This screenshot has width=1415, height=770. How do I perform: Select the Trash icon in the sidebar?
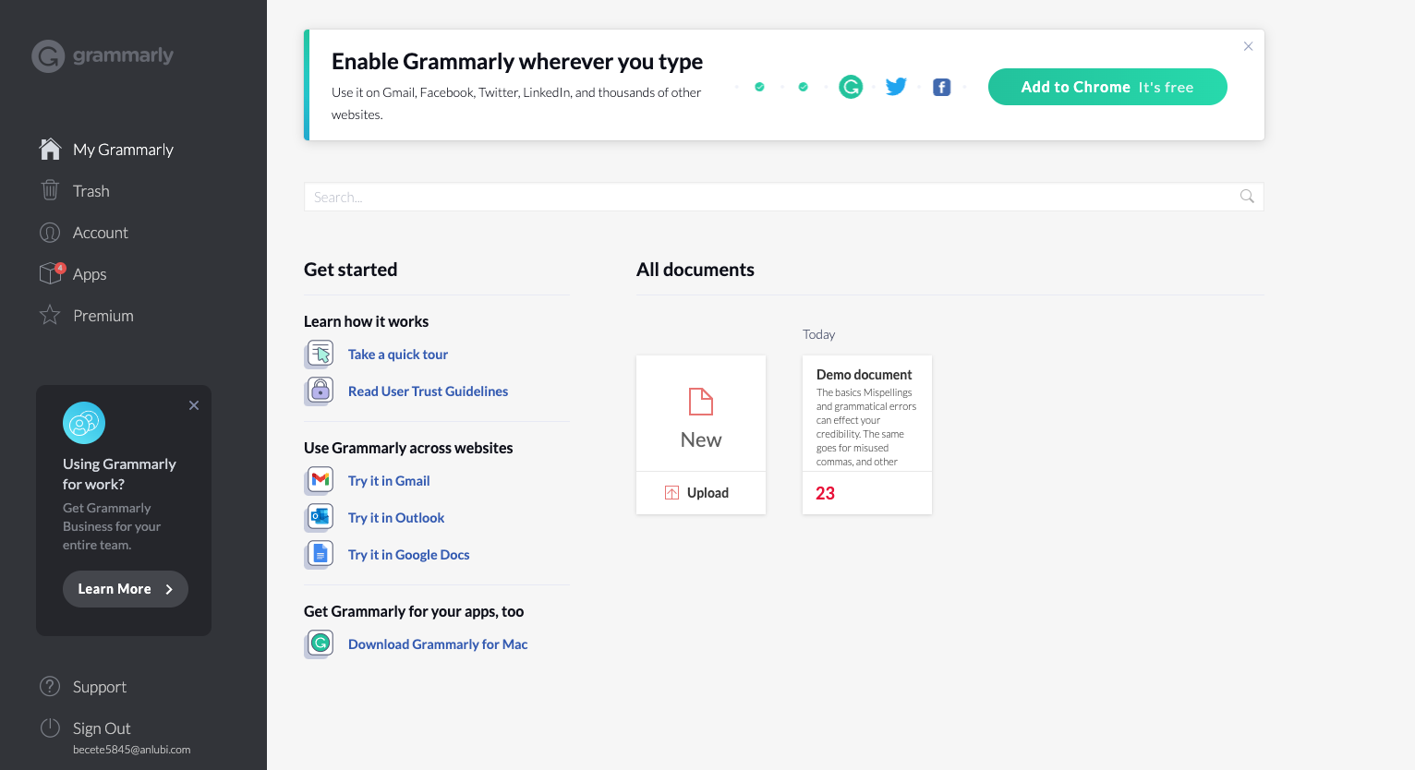tap(50, 190)
